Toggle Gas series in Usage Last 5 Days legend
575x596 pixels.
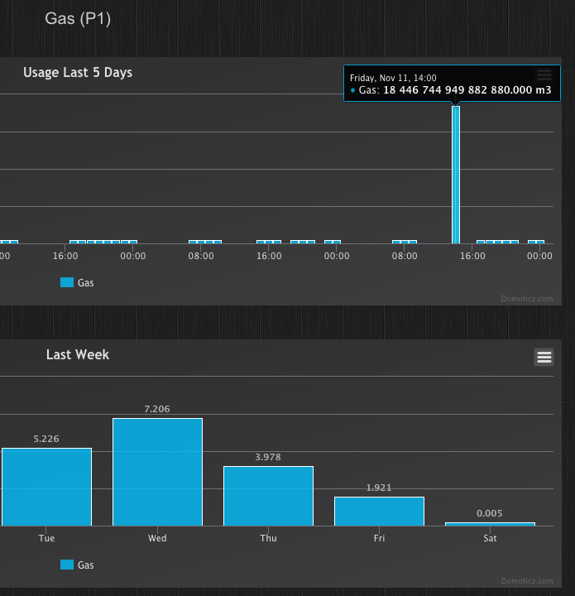pyautogui.click(x=77, y=282)
